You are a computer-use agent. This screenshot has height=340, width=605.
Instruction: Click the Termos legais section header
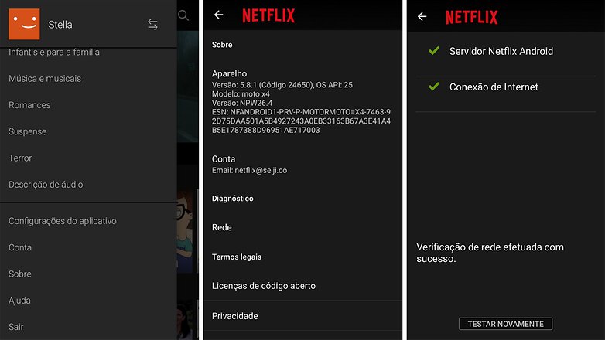(x=237, y=257)
